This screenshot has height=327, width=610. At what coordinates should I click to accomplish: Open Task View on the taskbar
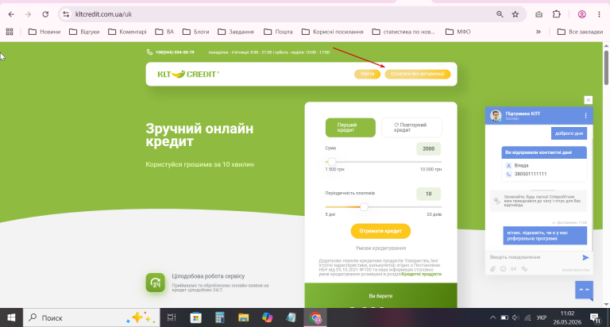172,317
